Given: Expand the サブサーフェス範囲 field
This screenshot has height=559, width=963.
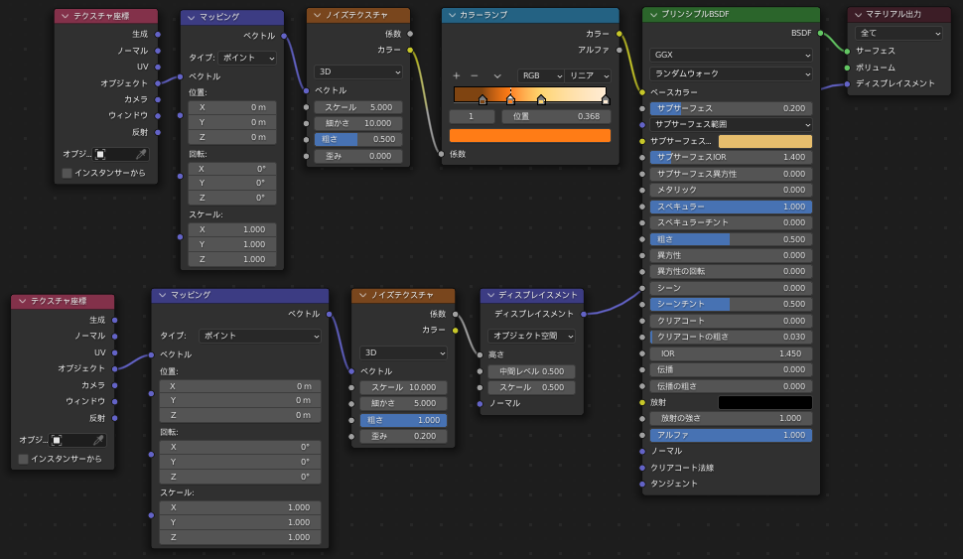Looking at the screenshot, I should 731,125.
